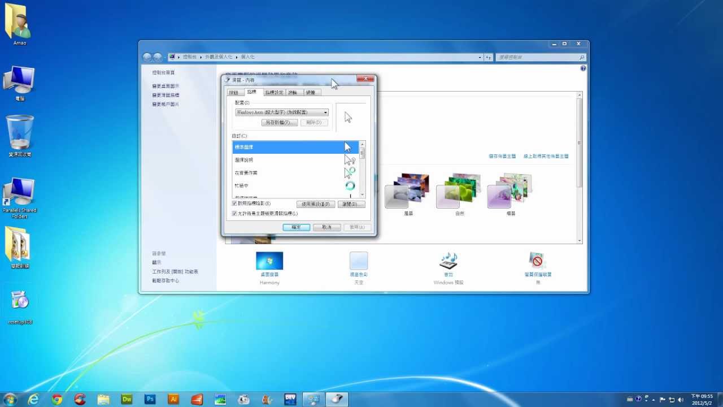This screenshot has width=723, height=407.
Task: Click the themes list vertical scrollbar
Action: click(x=580, y=167)
